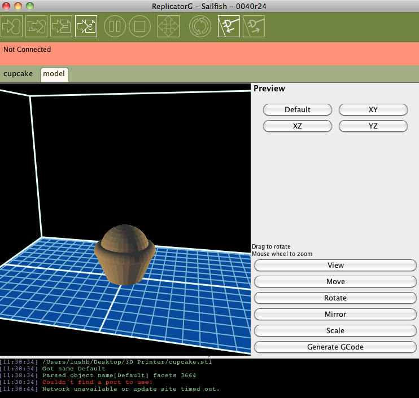Open the Control Panel arrows icon
This screenshot has width=419, height=398.
click(168, 26)
